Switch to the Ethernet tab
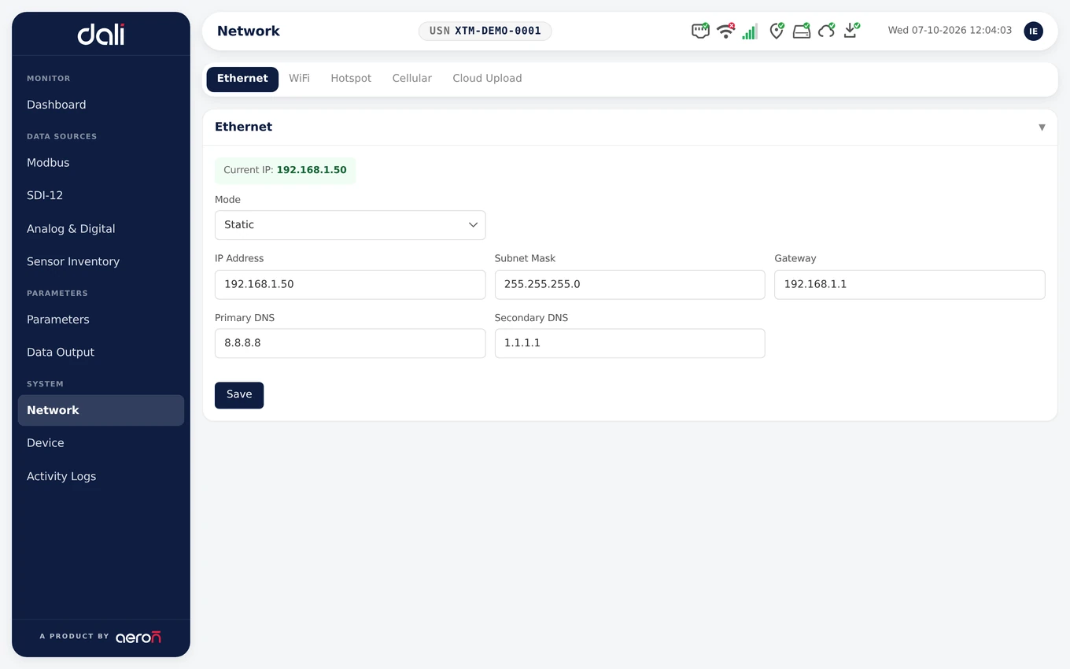Image resolution: width=1070 pixels, height=669 pixels. (242, 79)
